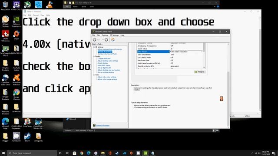
Task: Open TechPowerUp GPU-Z desktop icon
Action: [5, 51]
